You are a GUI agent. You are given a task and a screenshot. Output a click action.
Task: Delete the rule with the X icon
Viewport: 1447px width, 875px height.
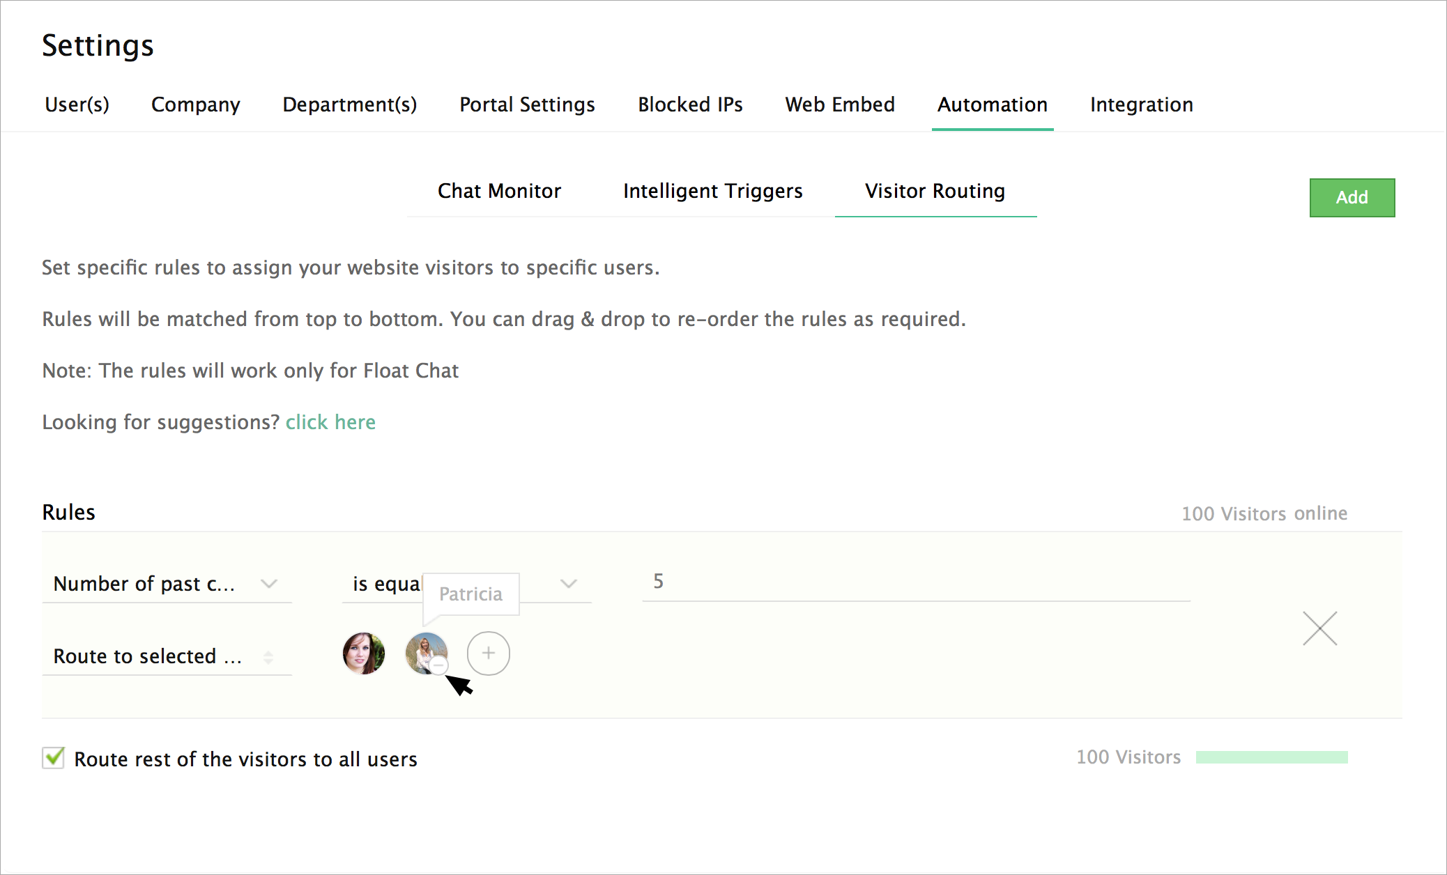[1319, 628]
